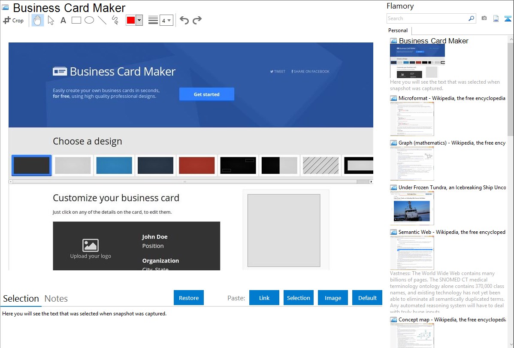Image resolution: width=514 pixels, height=348 pixels.
Task: Click the "Position" text on card
Action: click(153, 246)
